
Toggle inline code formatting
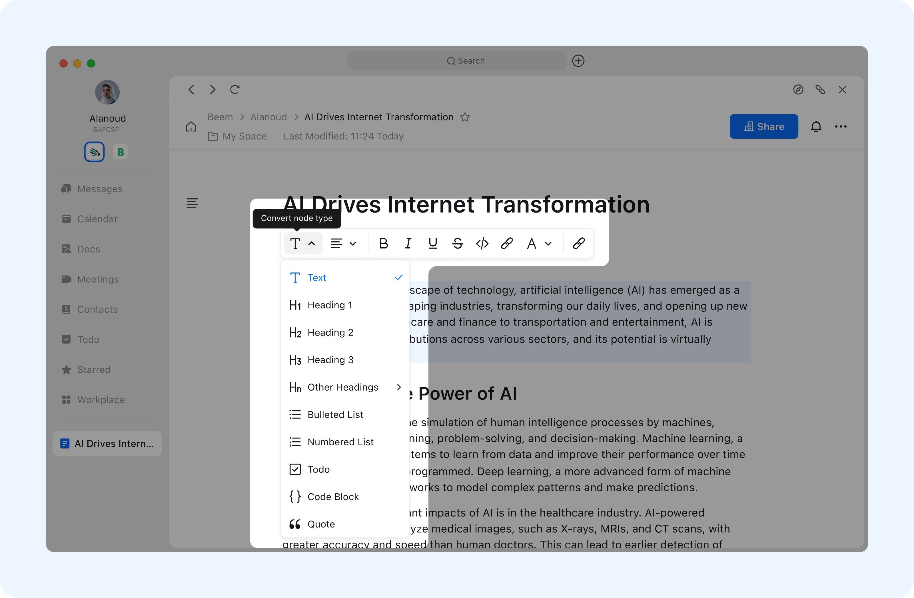pos(482,243)
